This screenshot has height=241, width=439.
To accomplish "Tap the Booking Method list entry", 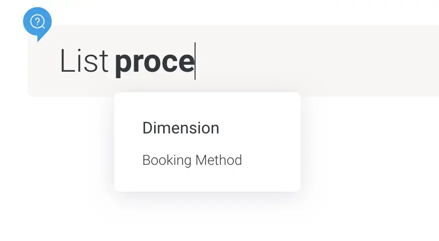I will click(192, 160).
